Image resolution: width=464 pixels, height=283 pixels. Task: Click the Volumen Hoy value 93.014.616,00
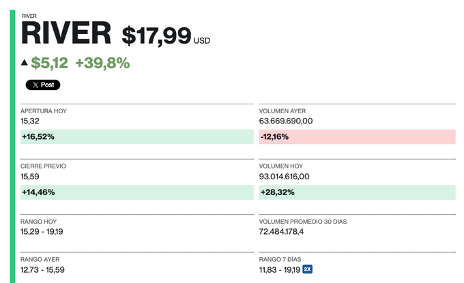coord(285,177)
